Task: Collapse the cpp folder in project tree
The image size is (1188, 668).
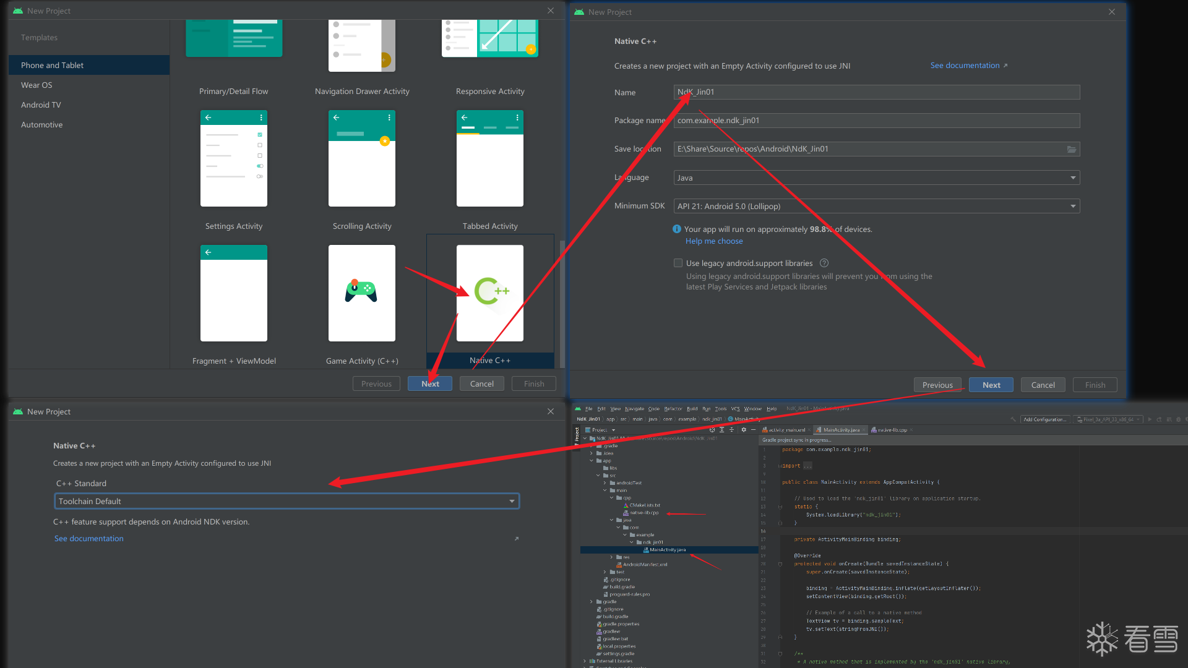Action: (612, 498)
